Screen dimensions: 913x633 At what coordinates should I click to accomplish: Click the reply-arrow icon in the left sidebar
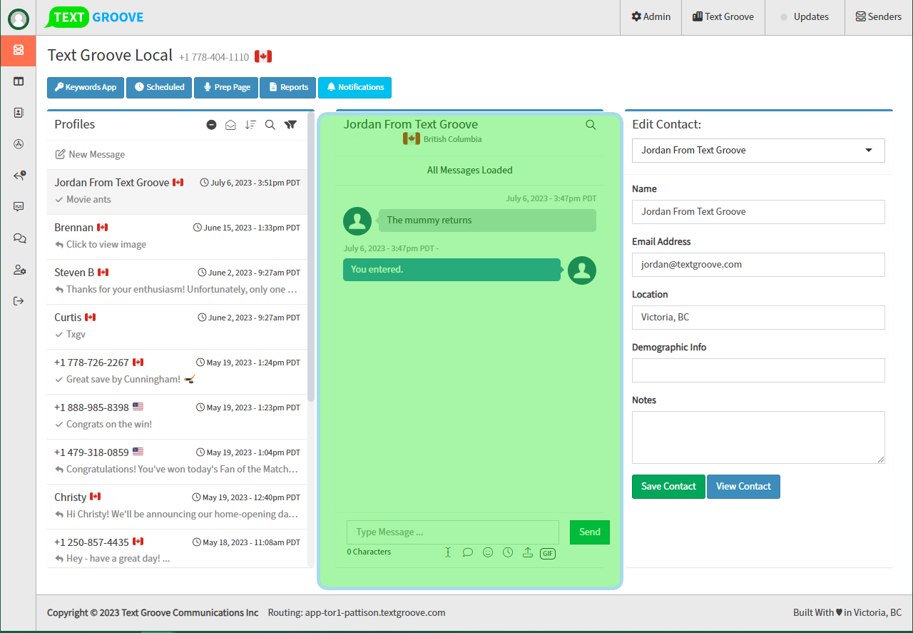(19, 176)
